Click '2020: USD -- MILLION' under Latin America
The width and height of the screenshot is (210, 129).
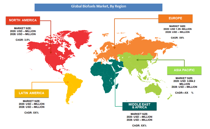coord(32,104)
